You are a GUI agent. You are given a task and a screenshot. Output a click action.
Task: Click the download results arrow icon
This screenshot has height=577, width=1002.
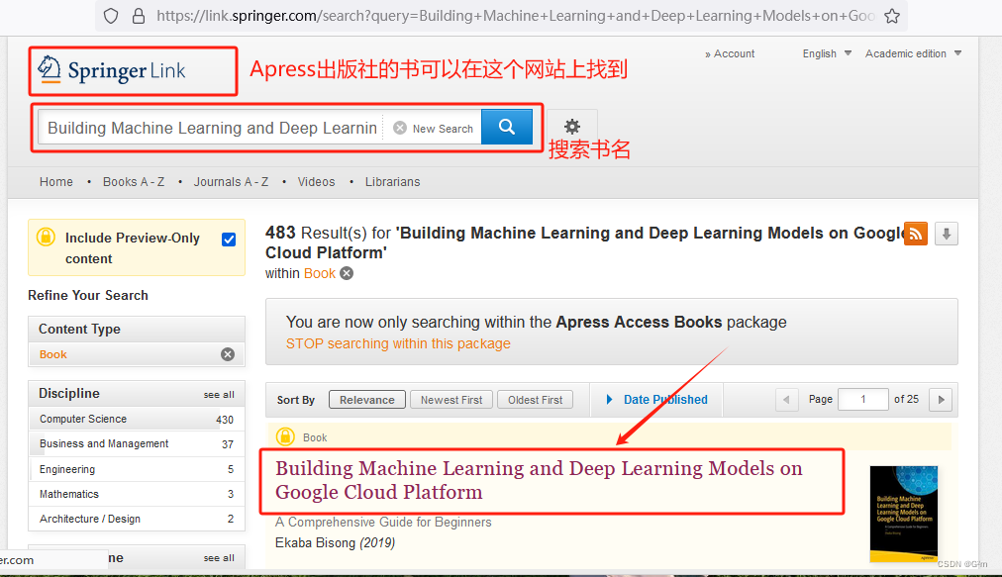tap(947, 234)
